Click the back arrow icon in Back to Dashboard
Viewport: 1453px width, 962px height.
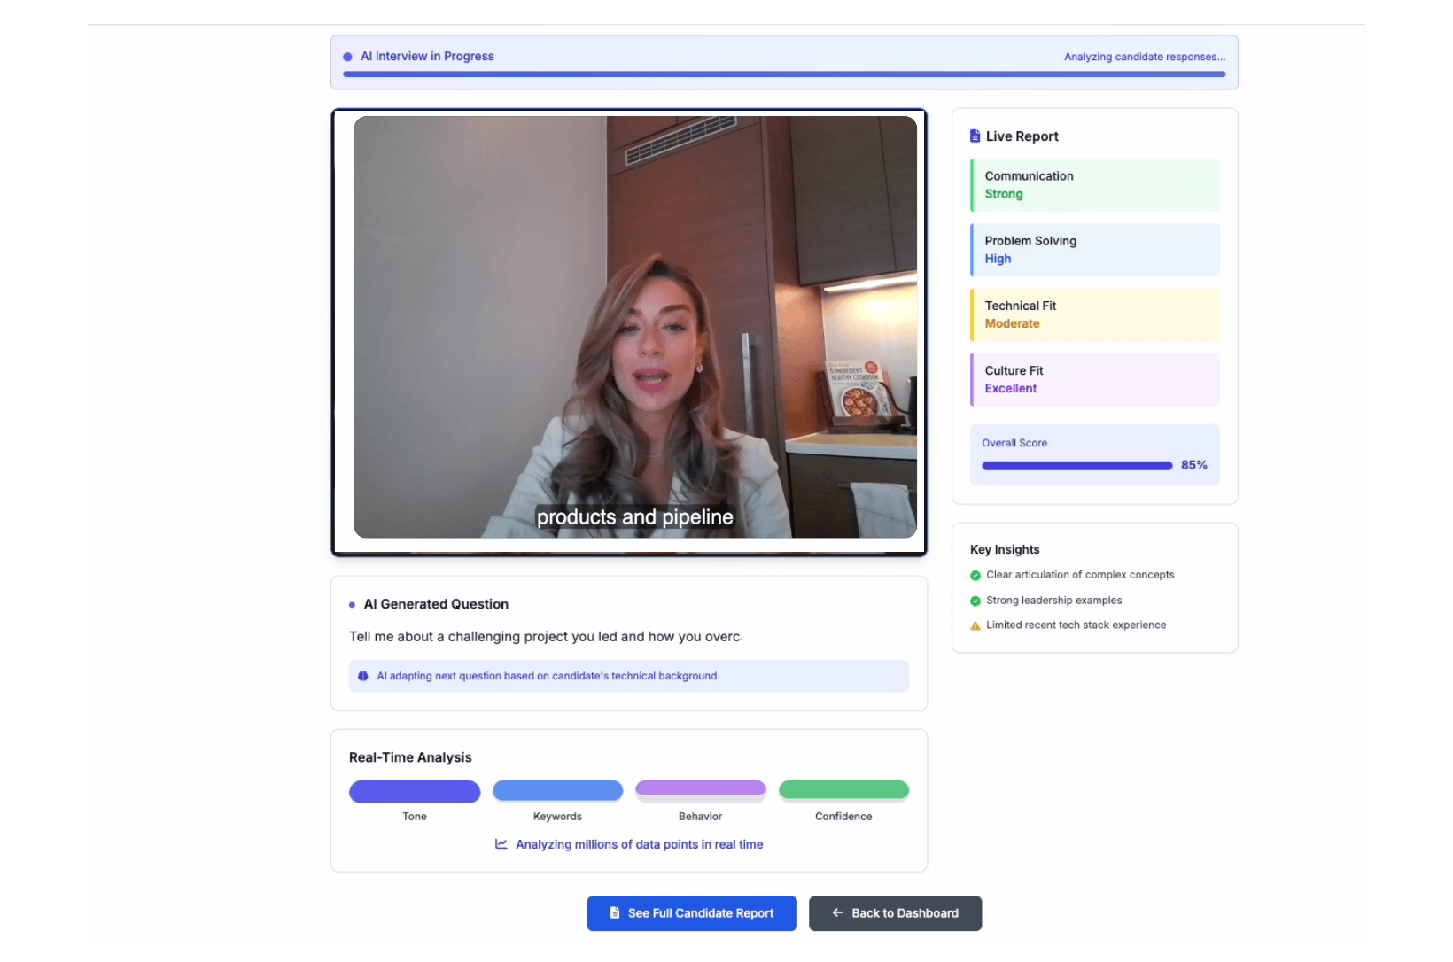[836, 913]
